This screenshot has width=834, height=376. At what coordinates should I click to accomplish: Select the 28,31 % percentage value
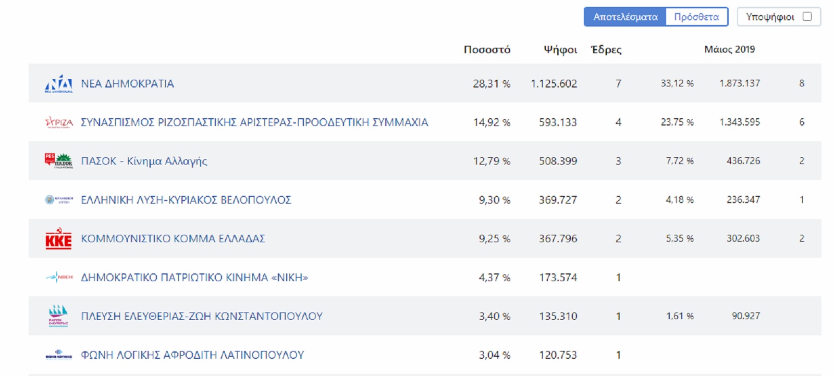(x=492, y=83)
